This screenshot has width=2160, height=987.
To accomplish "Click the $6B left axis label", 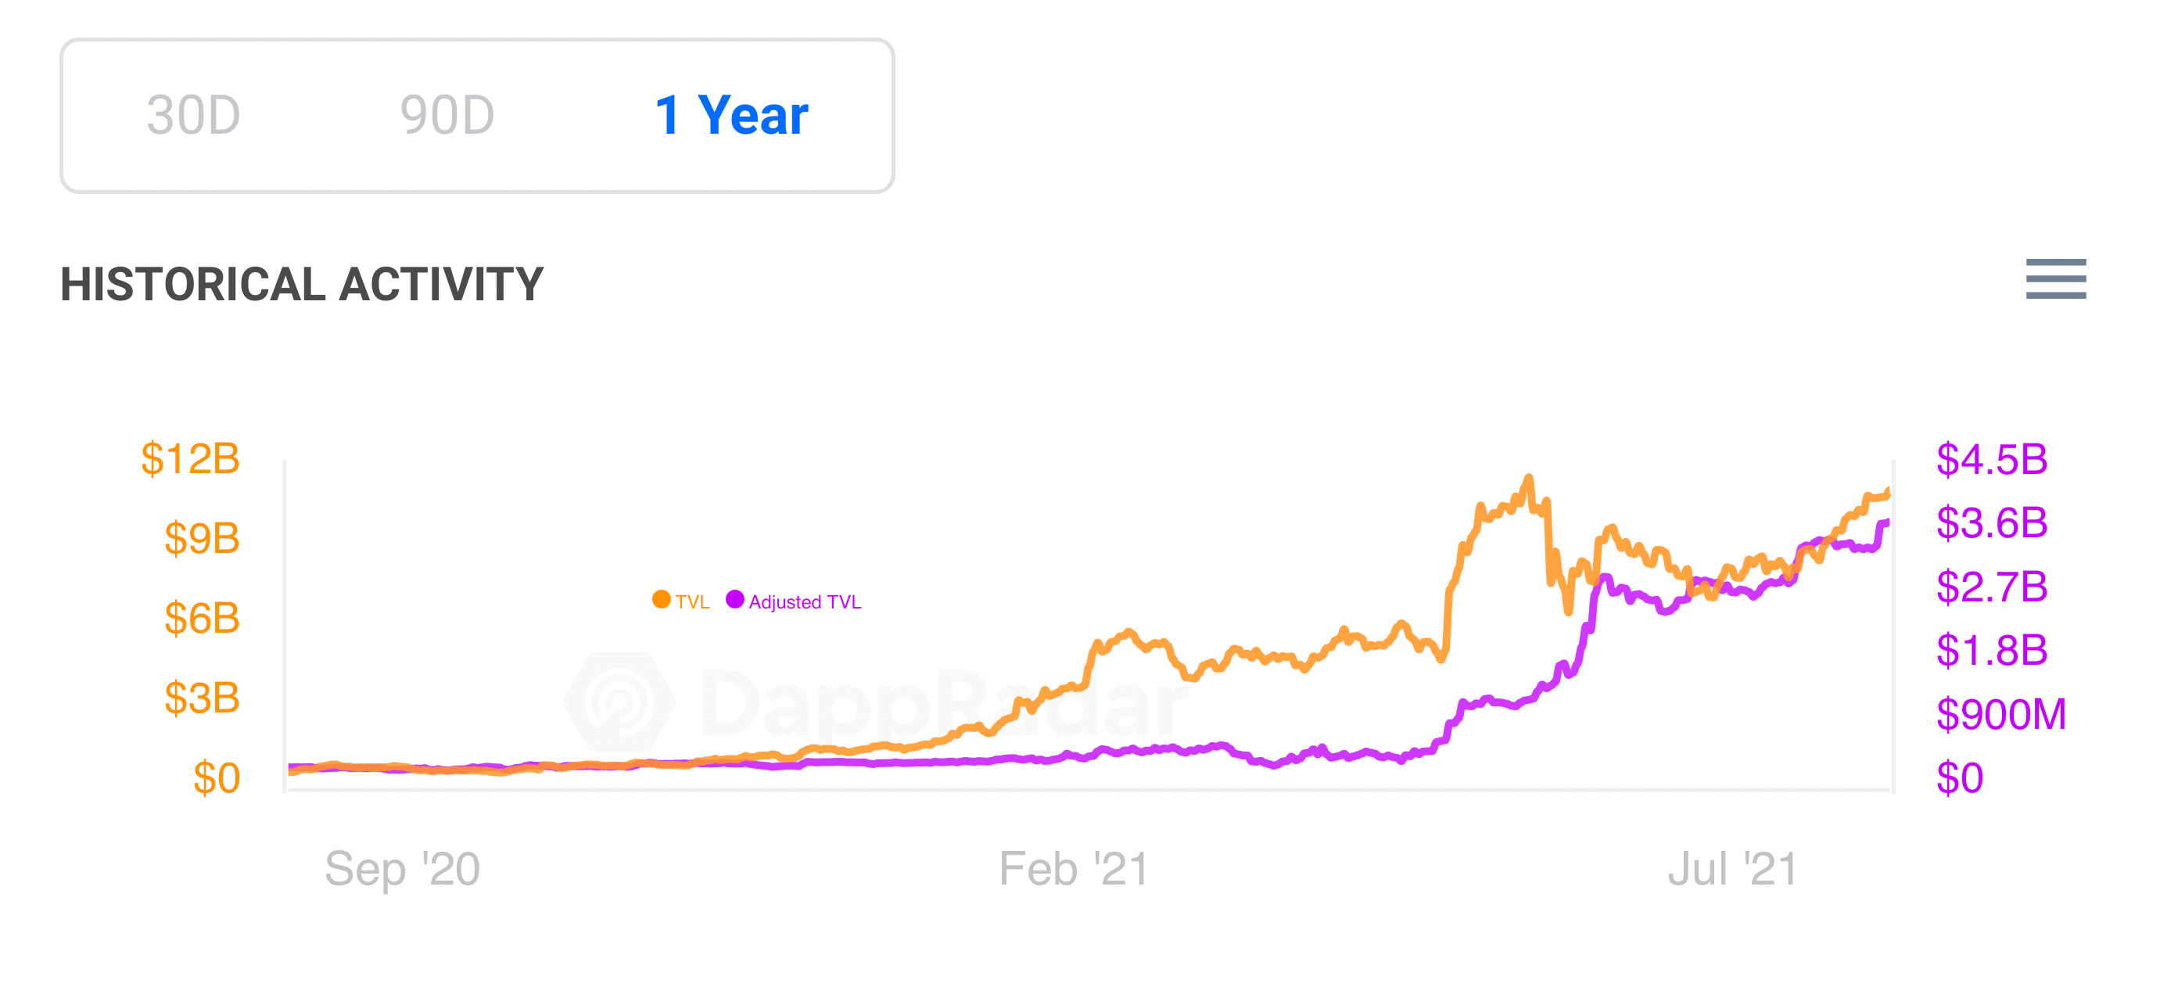I will point(202,619).
